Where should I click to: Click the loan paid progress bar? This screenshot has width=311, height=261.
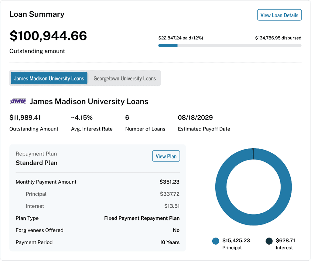click(x=230, y=46)
